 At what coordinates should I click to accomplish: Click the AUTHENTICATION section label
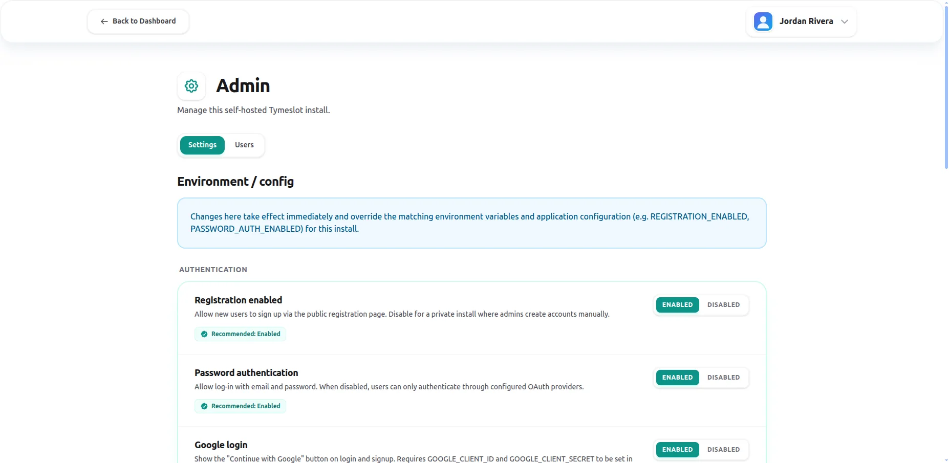tap(213, 270)
